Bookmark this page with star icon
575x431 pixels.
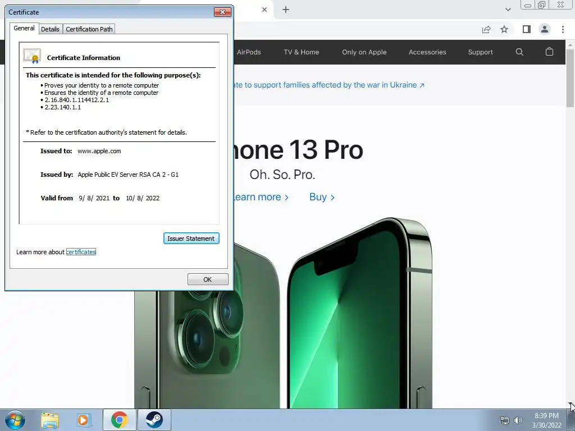point(504,29)
